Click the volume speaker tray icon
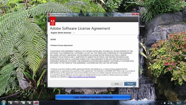 (x=171, y=103)
